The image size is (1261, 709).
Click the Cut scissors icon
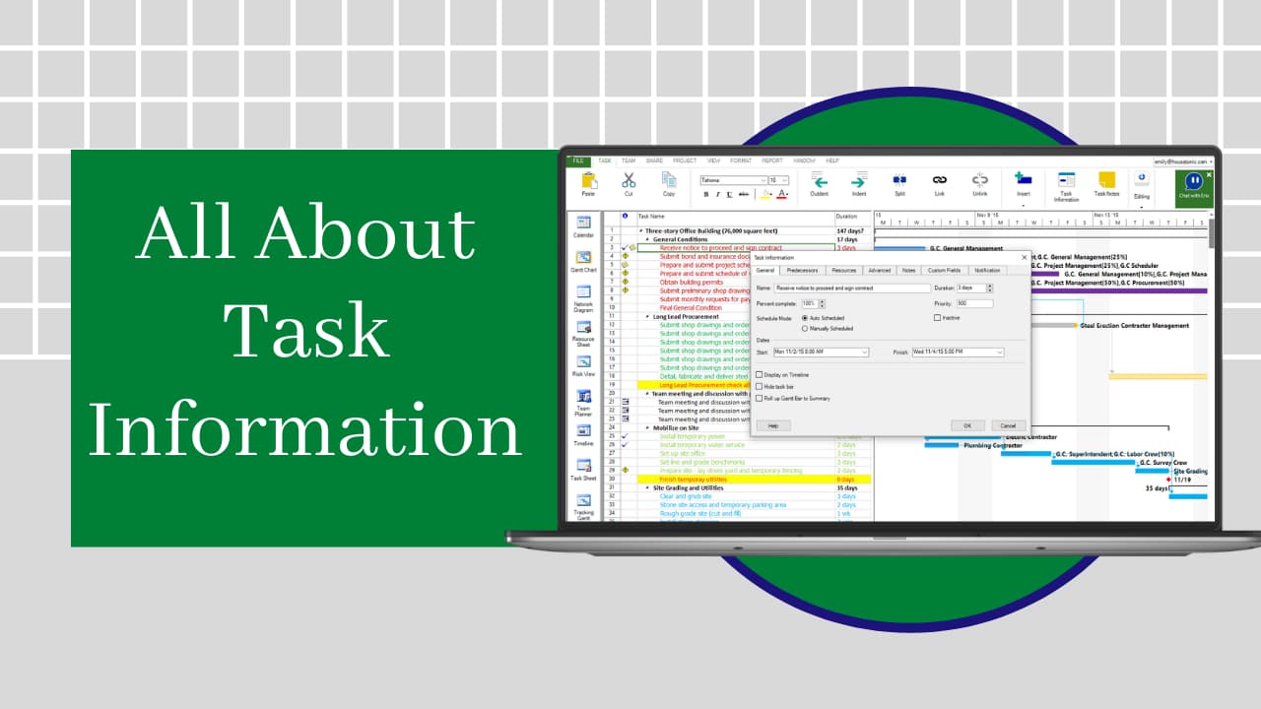(x=629, y=180)
